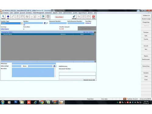Click the Excel sidebar button
This screenshot has height=114, width=152.
click(x=146, y=80)
